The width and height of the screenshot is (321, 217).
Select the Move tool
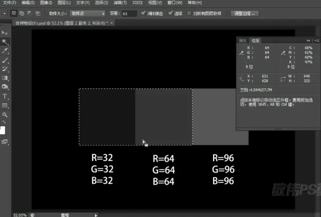click(x=5, y=33)
